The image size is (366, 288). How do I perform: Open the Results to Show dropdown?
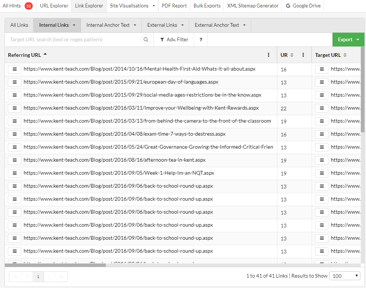[345, 276]
